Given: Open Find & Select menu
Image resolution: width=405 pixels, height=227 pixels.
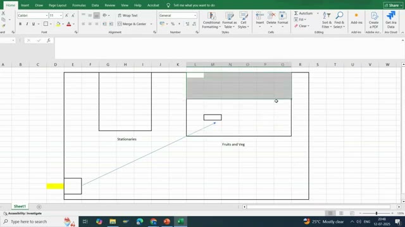Looking at the screenshot, I should (339, 20).
